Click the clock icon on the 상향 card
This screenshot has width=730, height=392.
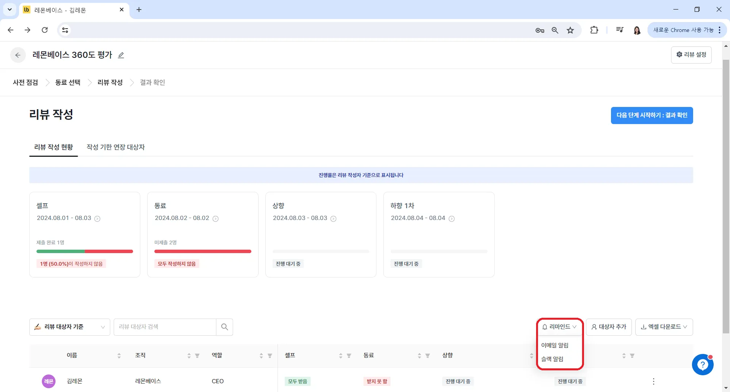coord(333,218)
